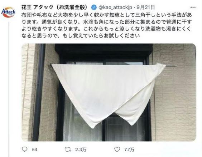This screenshot has height=157, width=202.
Task: Click the last text line ending お試しください
Action: point(81,35)
